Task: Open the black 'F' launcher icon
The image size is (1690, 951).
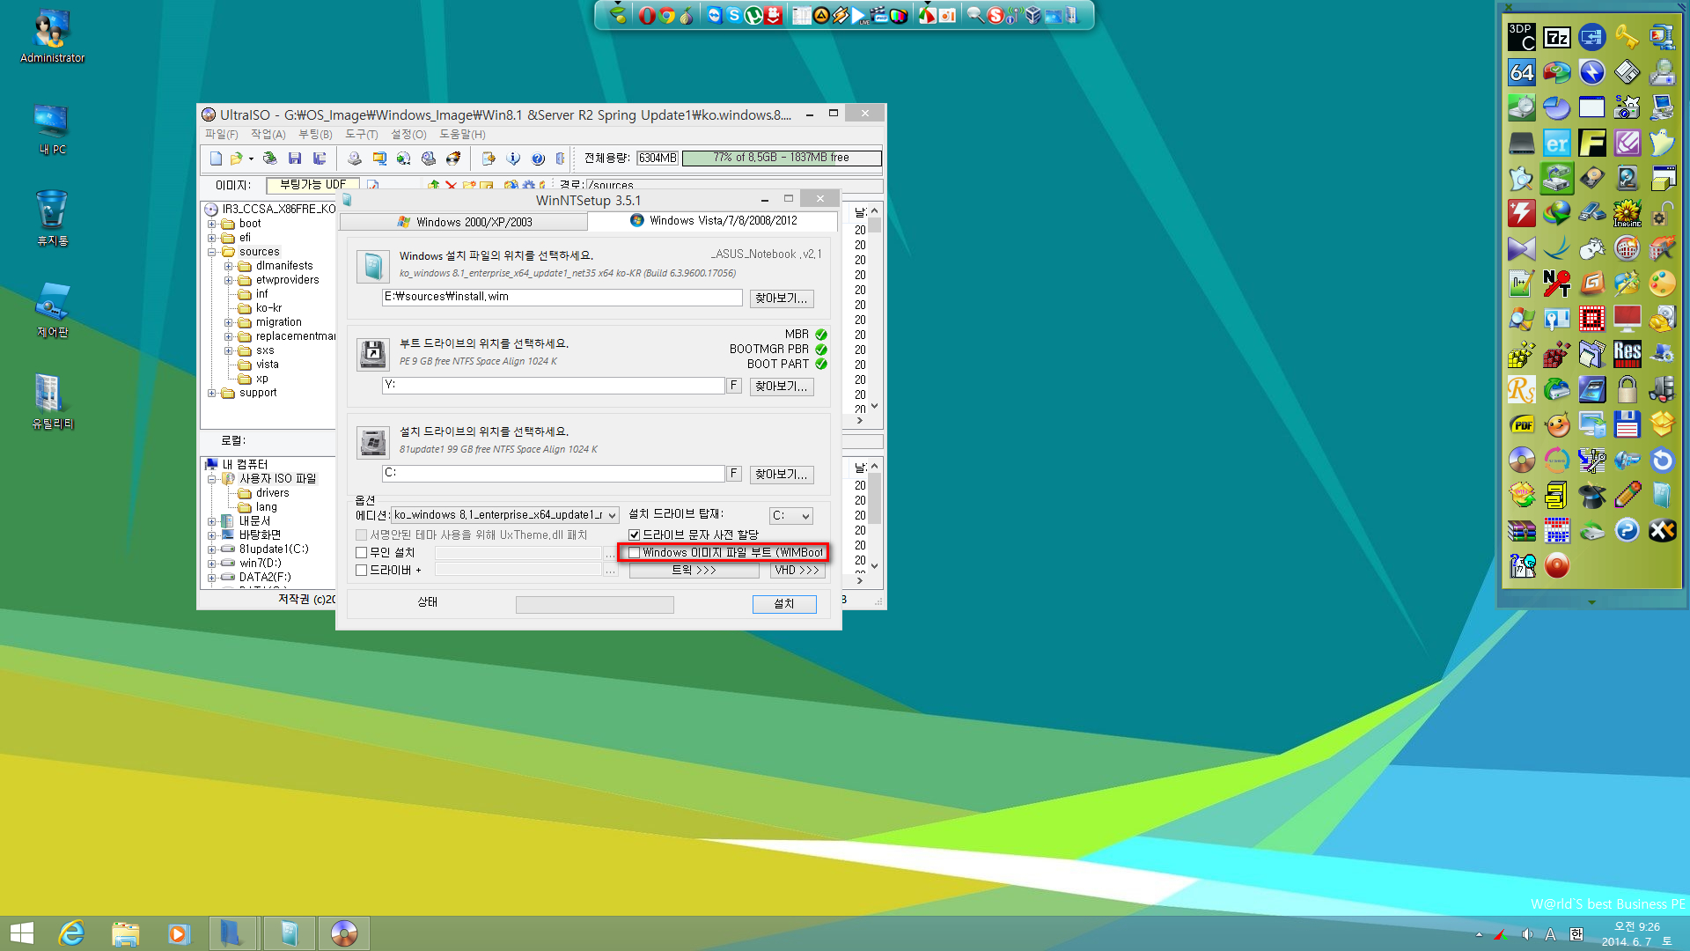Action: (1592, 143)
